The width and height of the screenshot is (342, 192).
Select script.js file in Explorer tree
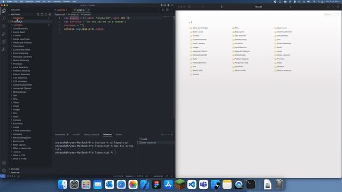[x=30, y=21]
